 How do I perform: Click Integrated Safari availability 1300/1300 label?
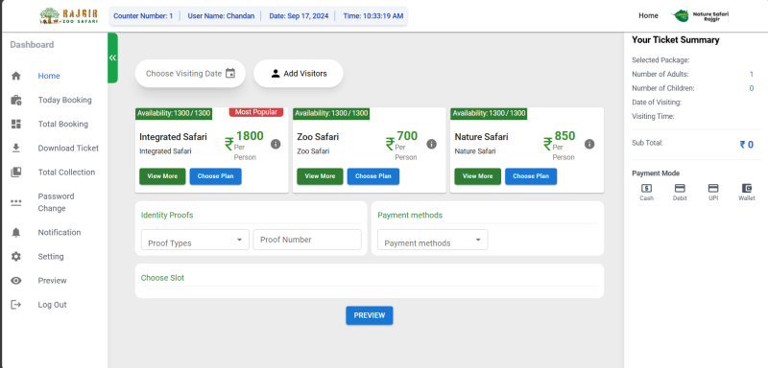(174, 113)
